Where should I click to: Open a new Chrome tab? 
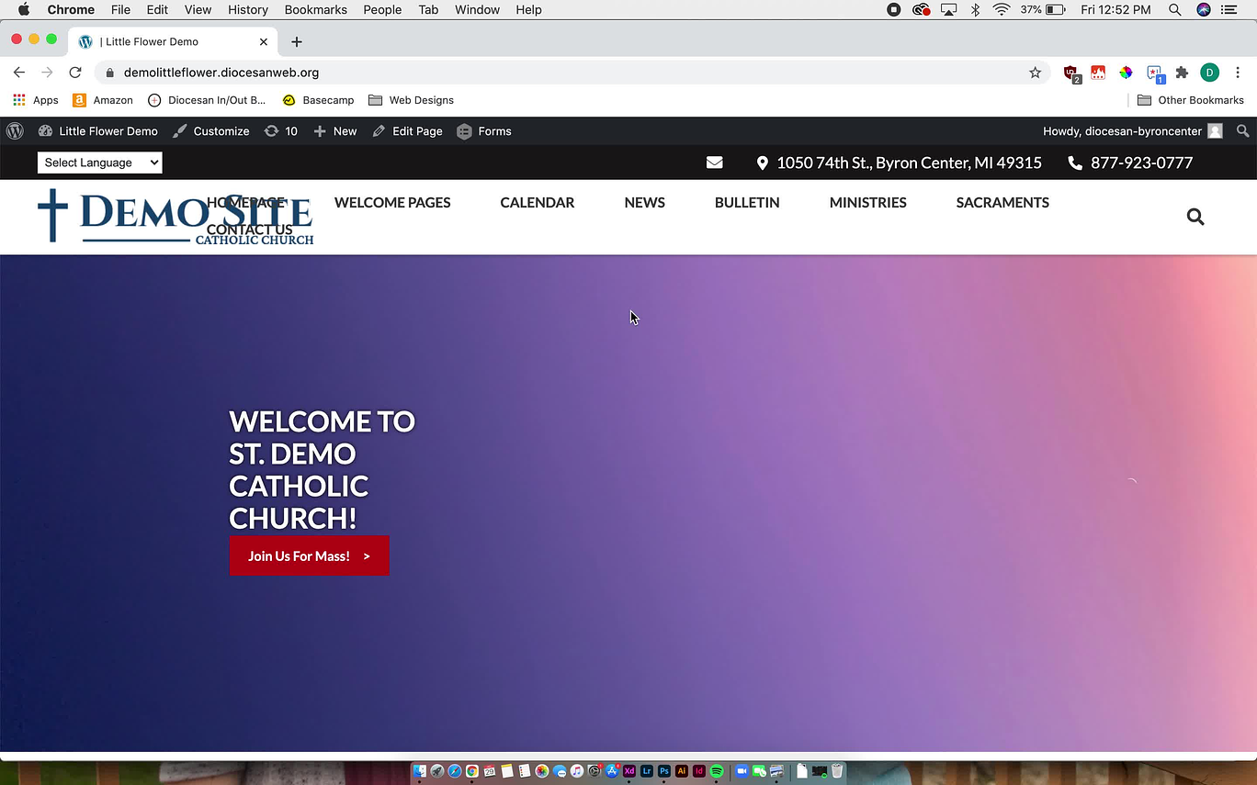tap(296, 42)
